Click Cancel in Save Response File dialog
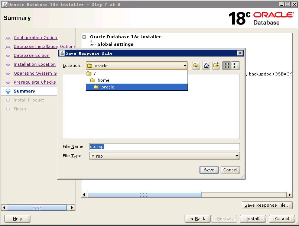The height and width of the screenshot is (226, 299). point(230,170)
